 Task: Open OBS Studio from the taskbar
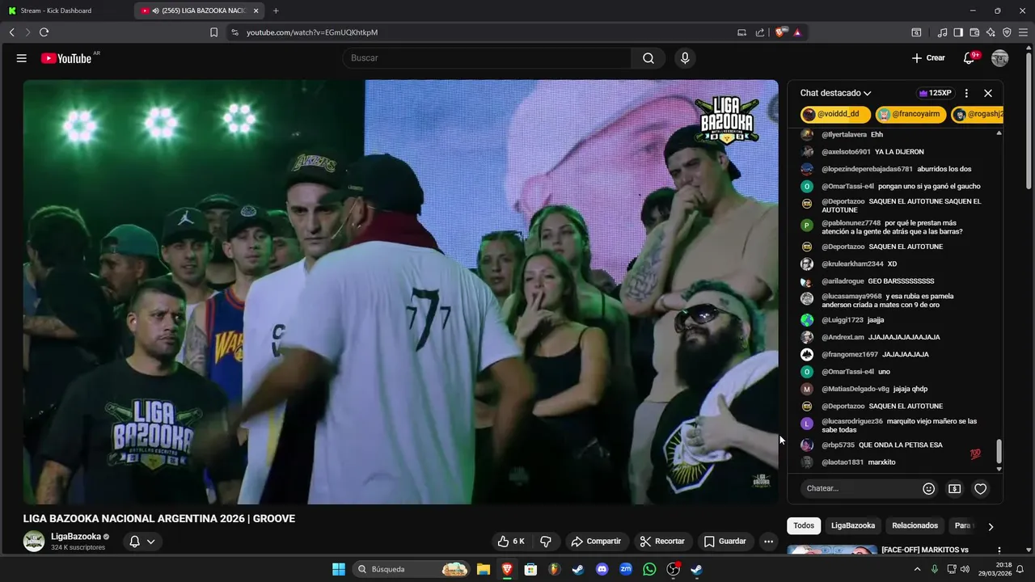(673, 569)
